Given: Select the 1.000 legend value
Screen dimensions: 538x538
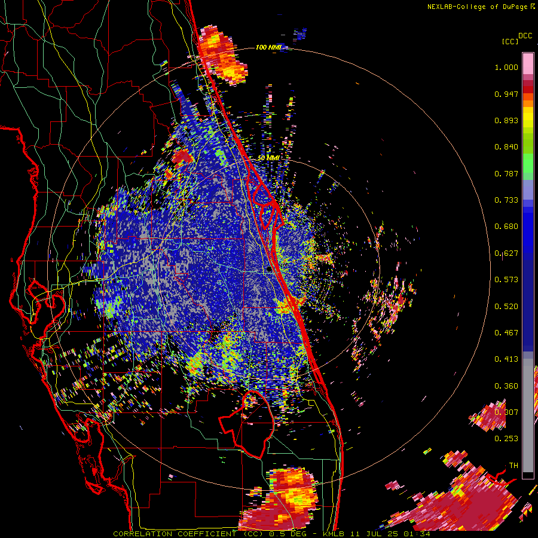Looking at the screenshot, I should [506, 67].
